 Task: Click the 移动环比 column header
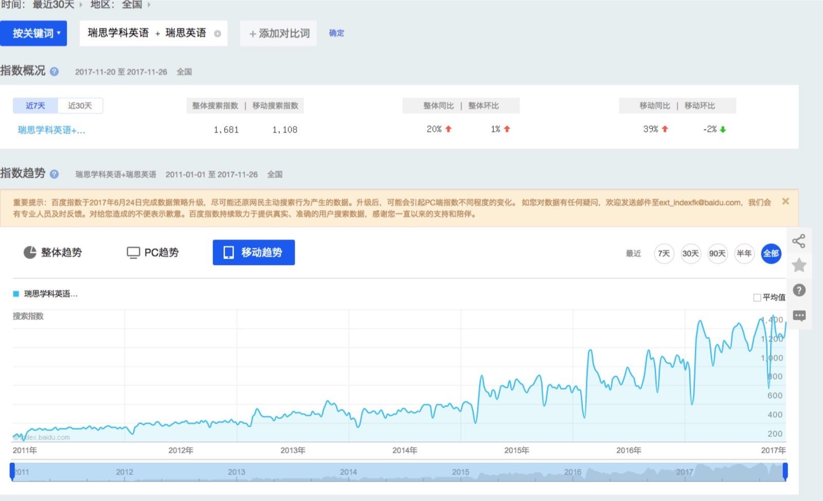(700, 105)
